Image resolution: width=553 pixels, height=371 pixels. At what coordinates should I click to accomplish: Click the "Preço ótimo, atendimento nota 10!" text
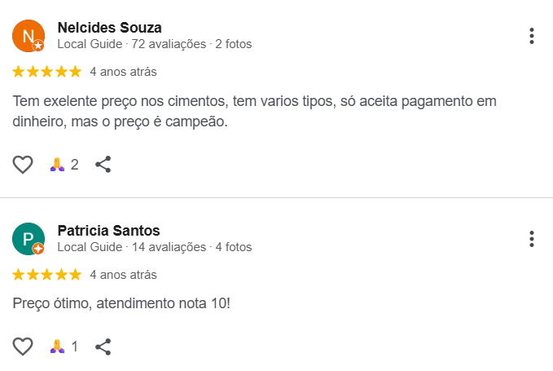[x=121, y=303]
